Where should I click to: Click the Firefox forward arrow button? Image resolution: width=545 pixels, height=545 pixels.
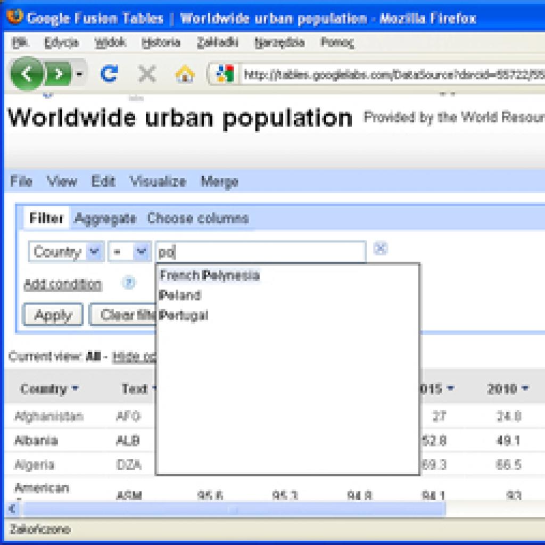[x=59, y=74]
